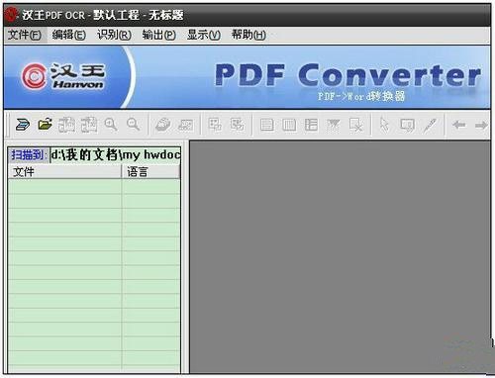The height and width of the screenshot is (378, 495).
Task: Click the PDF->Word转换器 banner subtitle
Action: pyautogui.click(x=361, y=96)
